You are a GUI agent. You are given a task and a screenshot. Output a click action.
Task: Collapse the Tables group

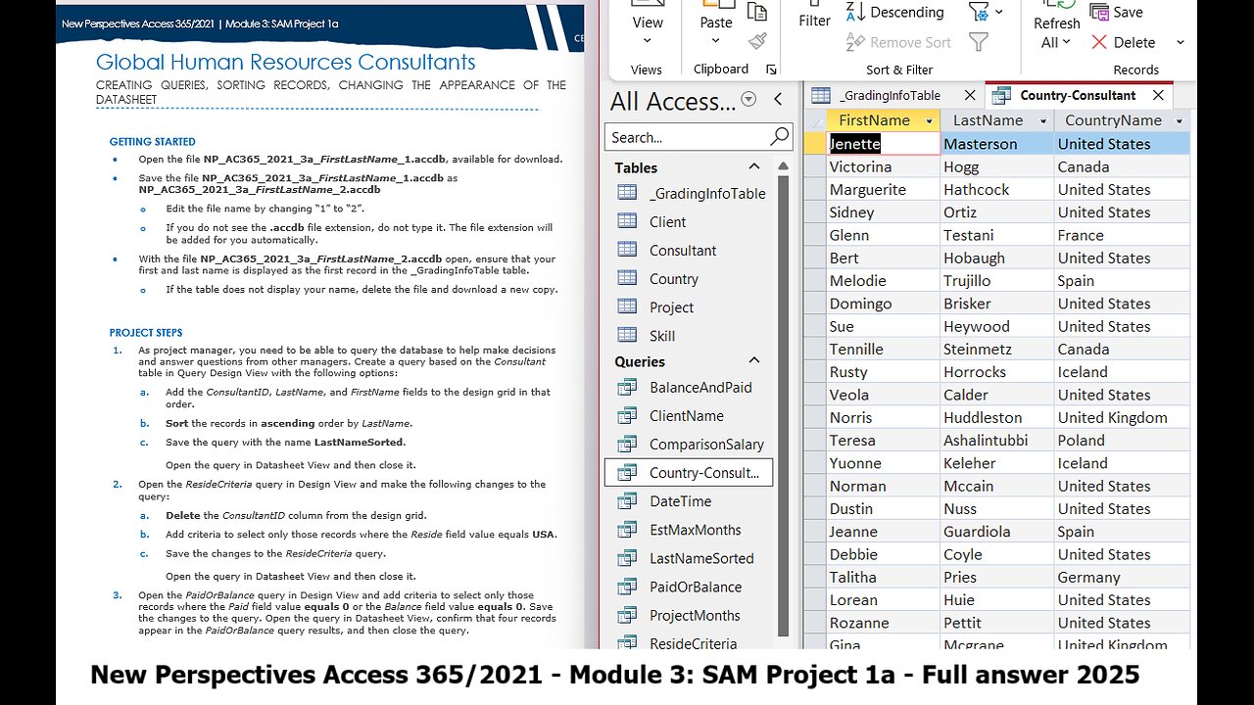pyautogui.click(x=754, y=167)
